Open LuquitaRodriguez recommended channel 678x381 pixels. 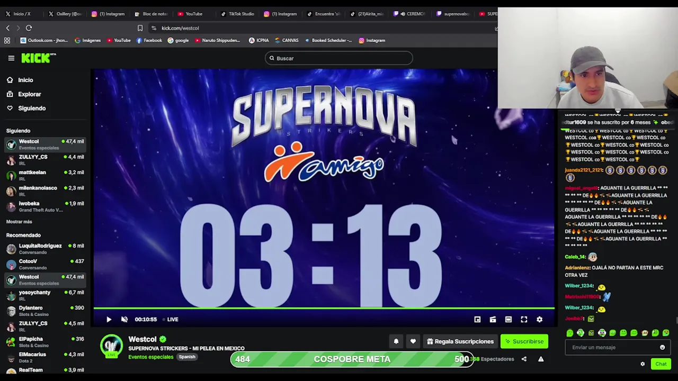tap(45, 249)
